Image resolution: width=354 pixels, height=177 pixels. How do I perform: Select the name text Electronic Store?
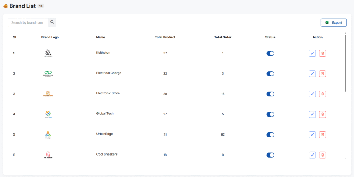point(108,93)
